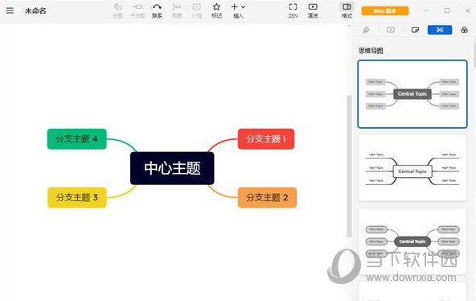Switch to the brush style tab
Screen dimensions: 476x301
tap(366, 30)
